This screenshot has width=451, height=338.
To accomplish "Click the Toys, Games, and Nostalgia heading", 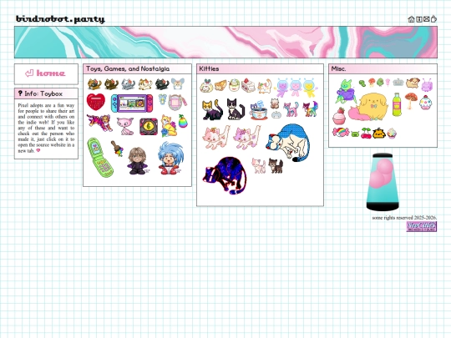I will (128, 68).
